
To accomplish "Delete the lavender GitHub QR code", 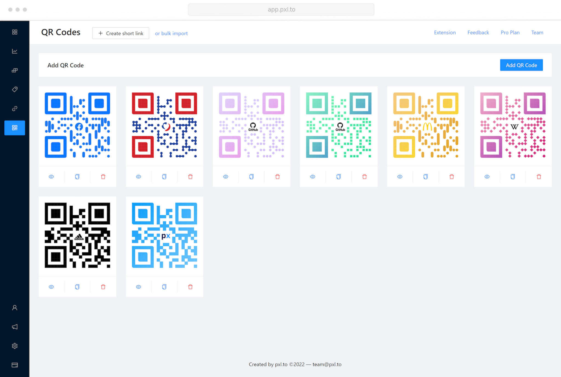I will coord(277,177).
